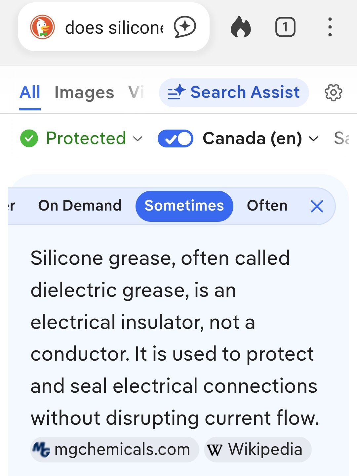Screen dimensions: 357x476
Task: Open the partially visible Safe search dropdown
Action: pos(342,139)
